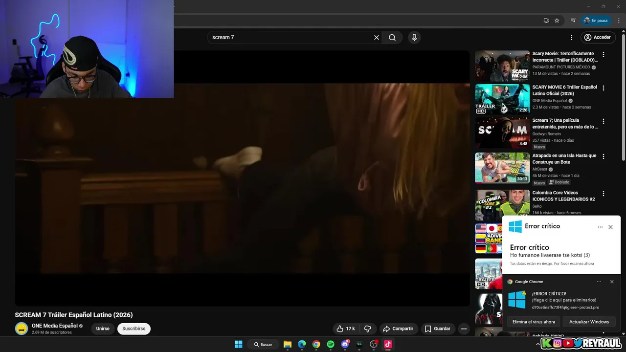Click "Elimina el virus ahora" notification button
The image size is (626, 352).
point(534,322)
